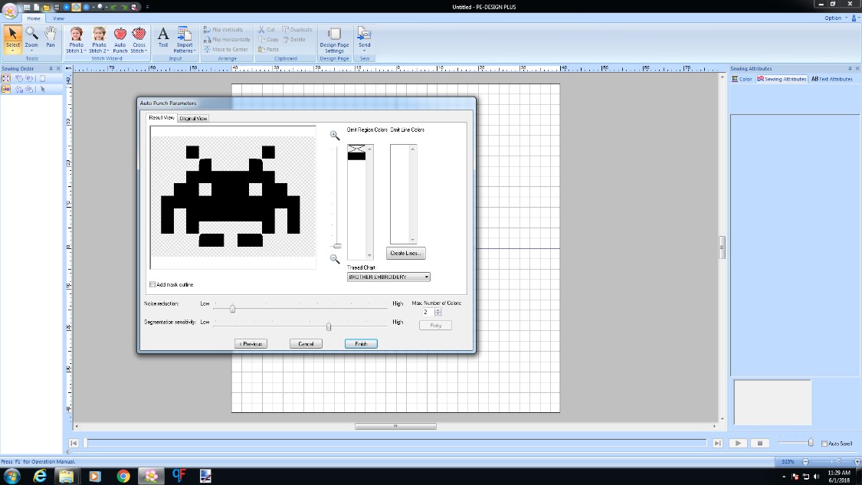Play the stitch simulator
This screenshot has height=485, width=862.
click(738, 443)
